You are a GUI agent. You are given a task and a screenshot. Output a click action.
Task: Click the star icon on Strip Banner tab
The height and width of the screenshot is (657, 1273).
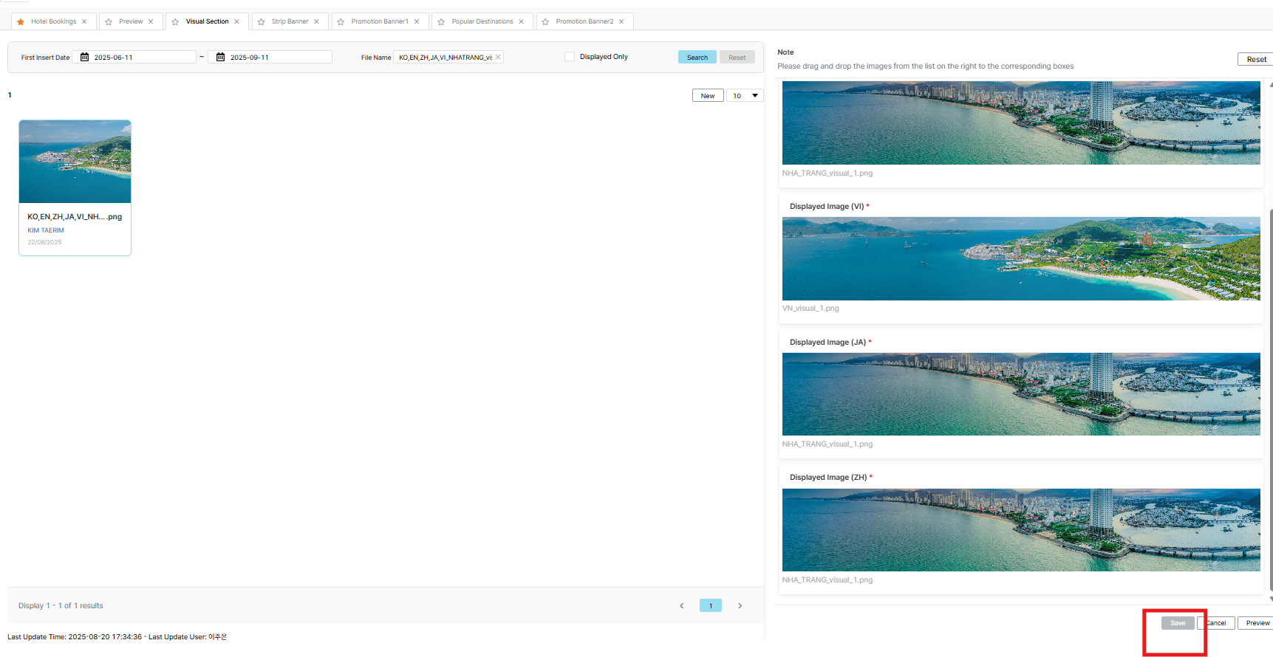pyautogui.click(x=261, y=22)
